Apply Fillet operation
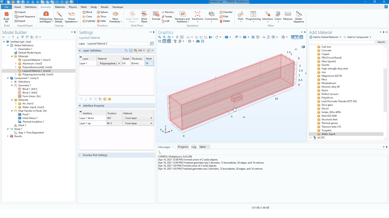 224,17
